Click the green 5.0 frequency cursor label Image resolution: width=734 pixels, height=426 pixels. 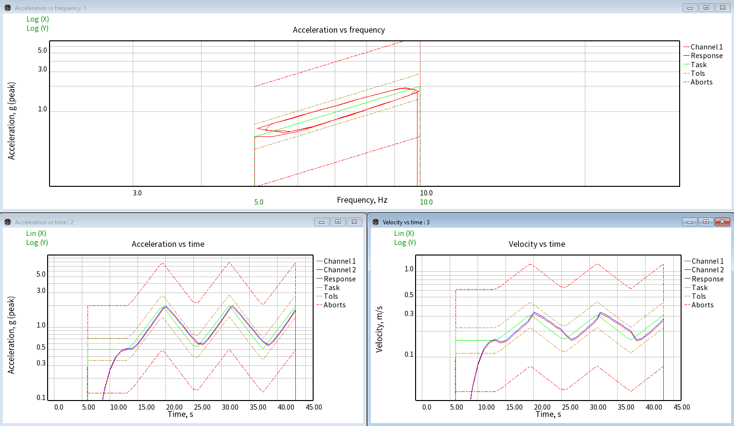[259, 202]
